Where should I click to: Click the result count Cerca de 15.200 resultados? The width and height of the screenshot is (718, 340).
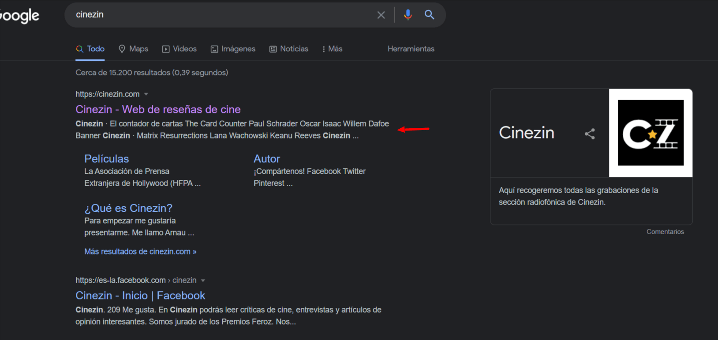tap(152, 73)
